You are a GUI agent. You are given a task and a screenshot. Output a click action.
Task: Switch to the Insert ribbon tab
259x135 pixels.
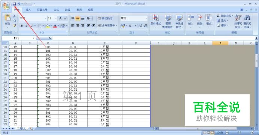[28, 10]
